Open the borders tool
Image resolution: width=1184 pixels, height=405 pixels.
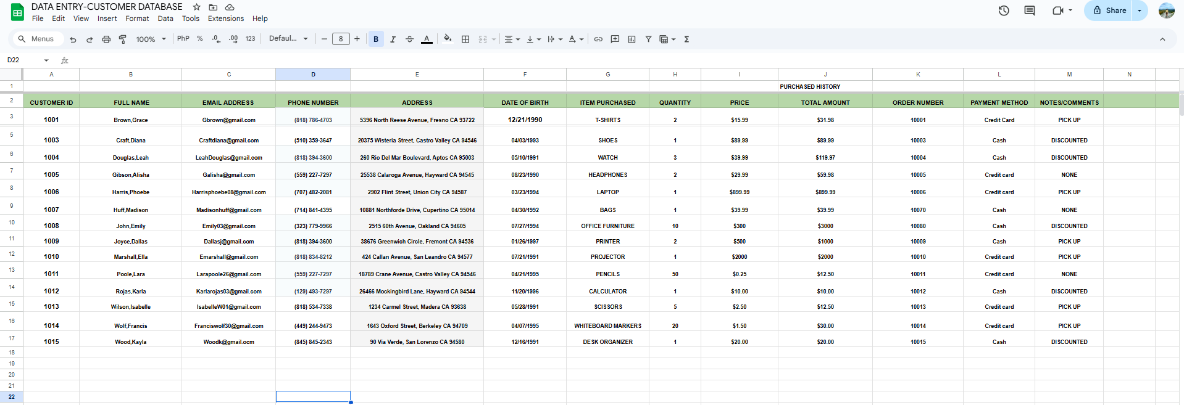[465, 39]
